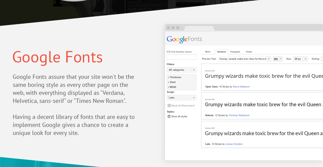Open the keyboard icon dropdown arrow

click(280, 59)
